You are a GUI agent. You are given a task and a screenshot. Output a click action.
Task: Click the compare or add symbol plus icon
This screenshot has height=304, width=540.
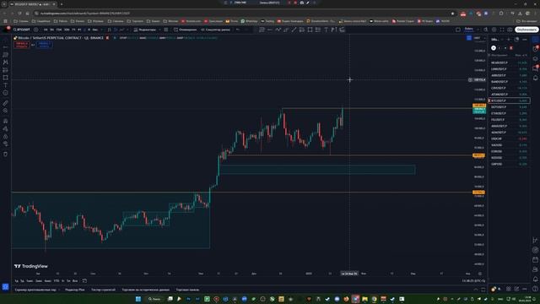pyautogui.click(x=35, y=30)
